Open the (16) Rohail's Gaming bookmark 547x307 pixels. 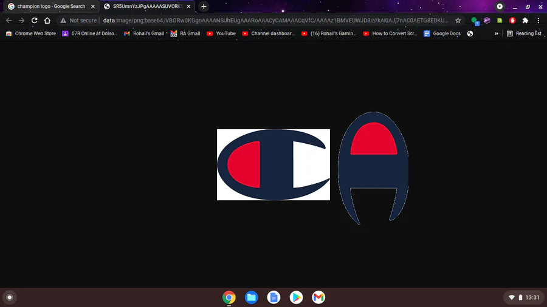coord(329,34)
